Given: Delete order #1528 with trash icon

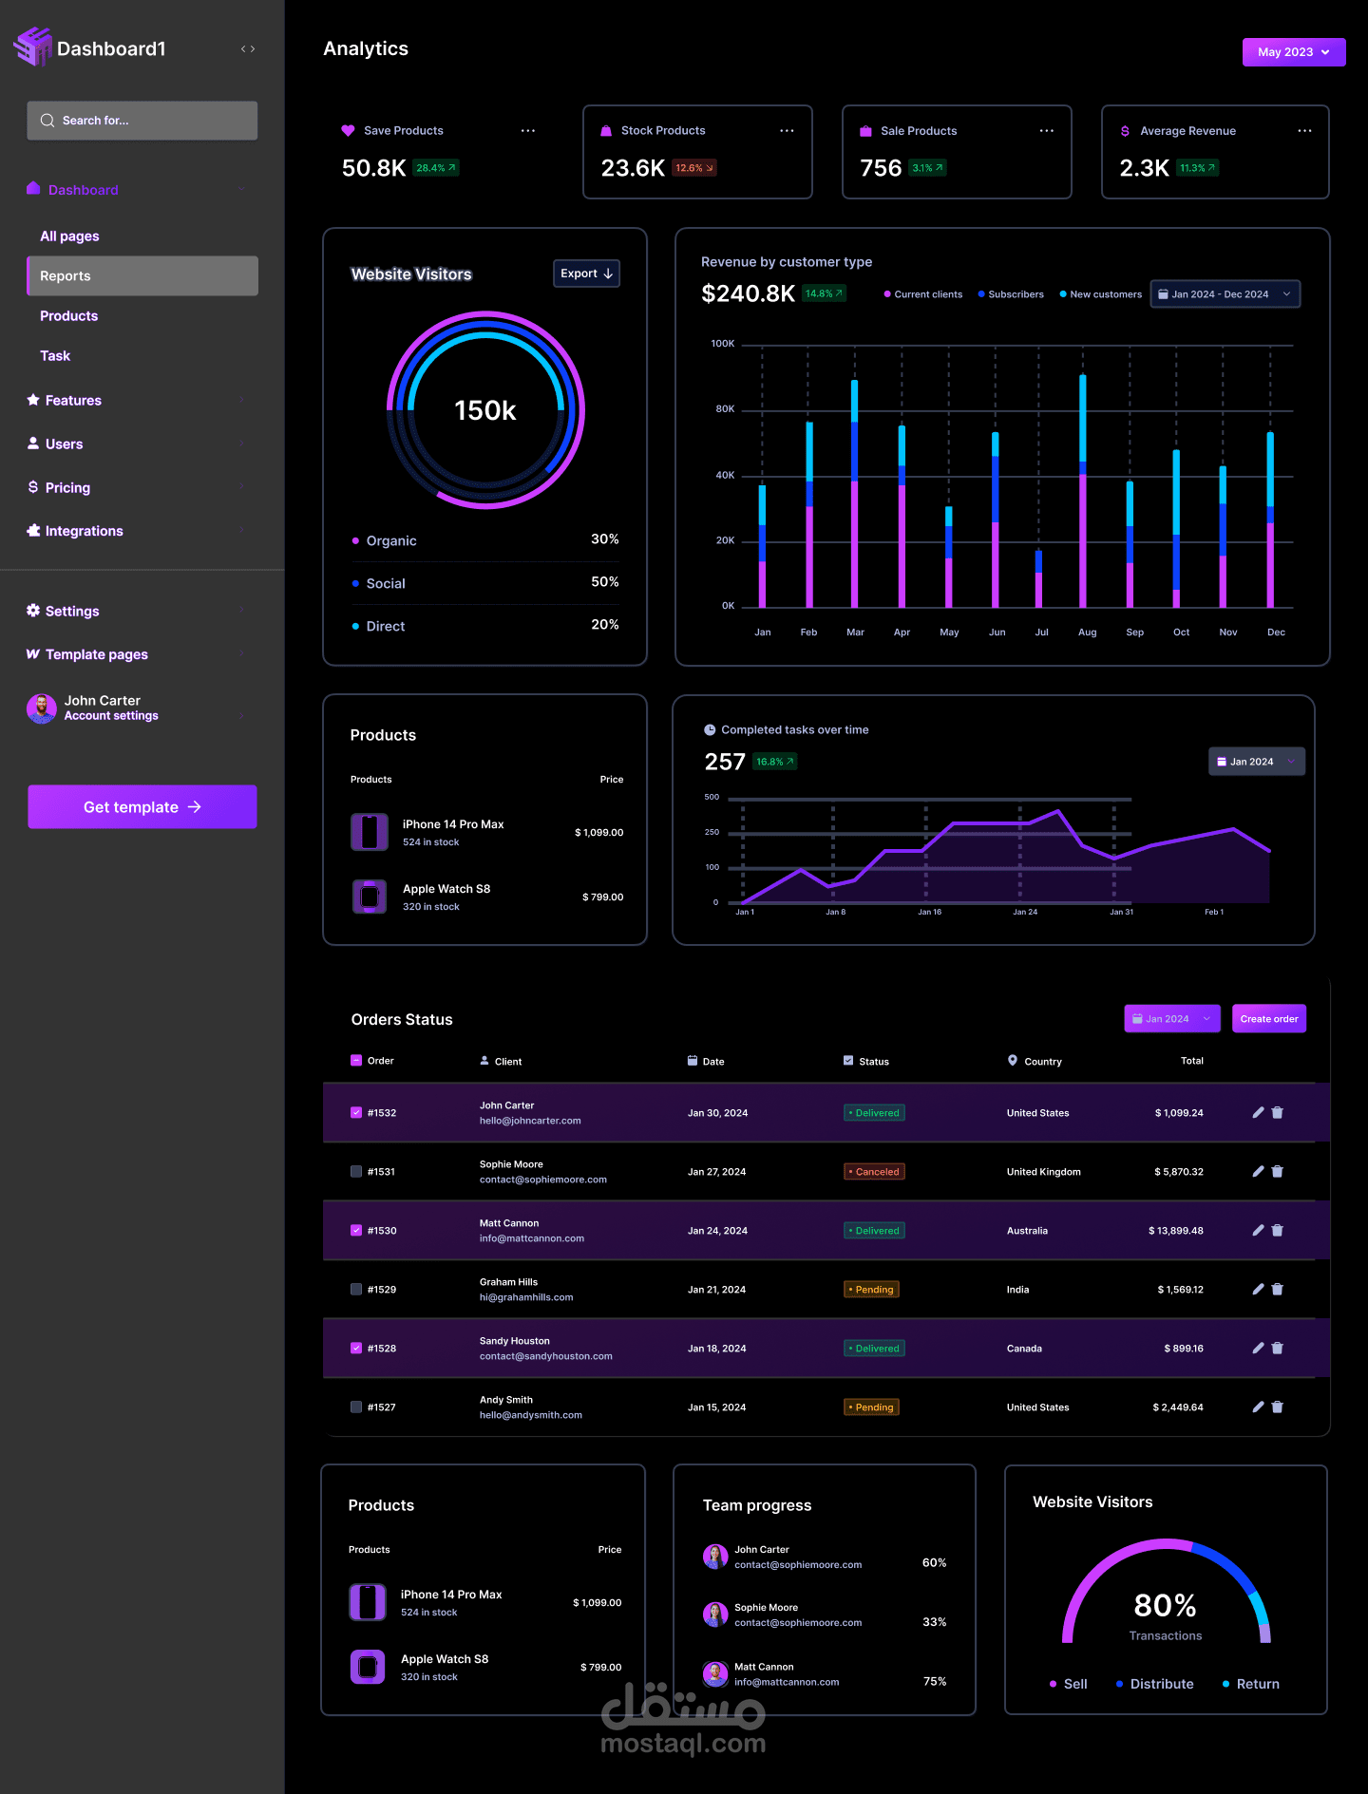Looking at the screenshot, I should (x=1278, y=1348).
